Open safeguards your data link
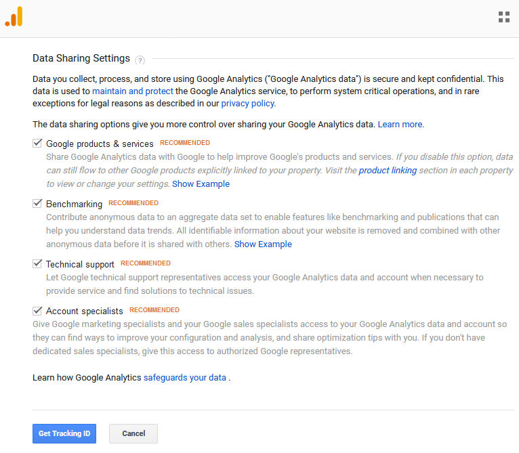 pyautogui.click(x=185, y=378)
